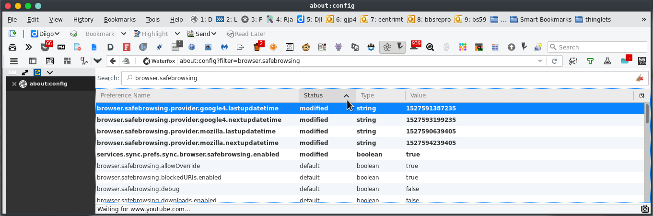
Task: Click the Markdown M icon
Action: (x=61, y=47)
